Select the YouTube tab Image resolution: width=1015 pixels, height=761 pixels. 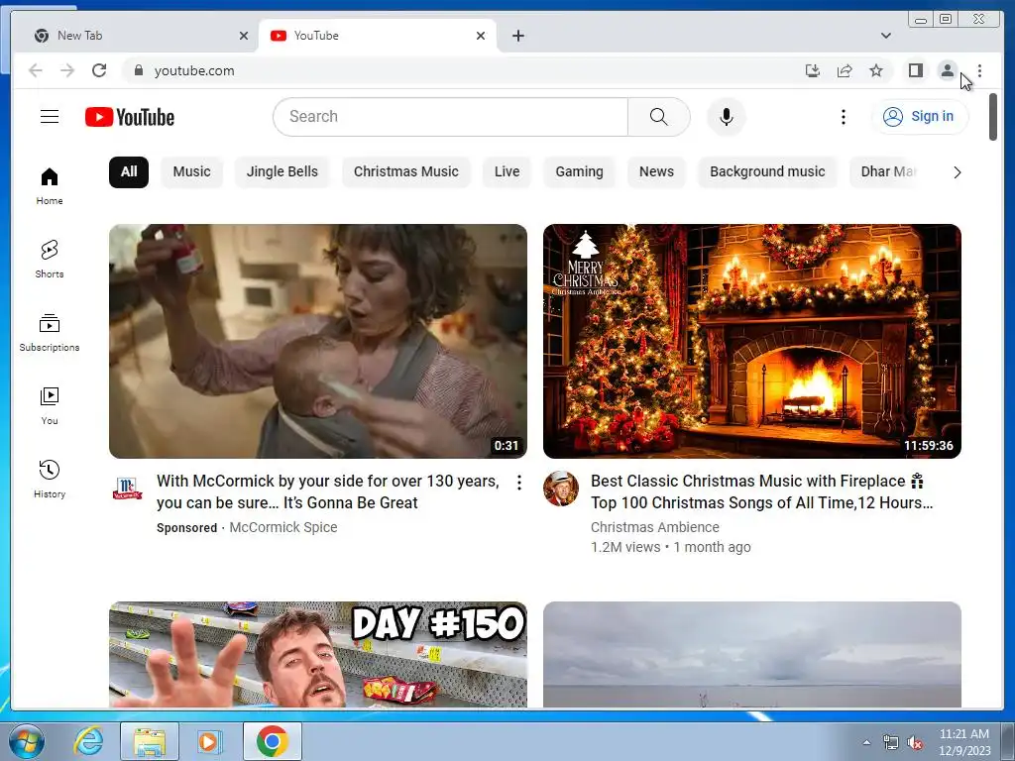[x=378, y=36]
